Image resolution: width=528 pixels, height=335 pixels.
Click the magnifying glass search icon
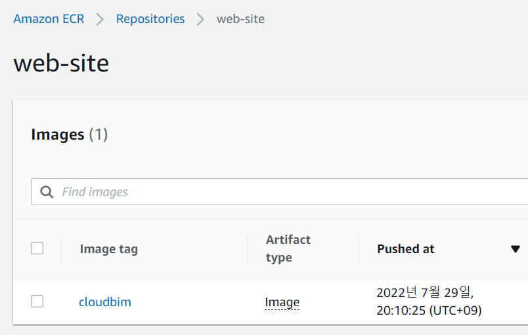pos(47,192)
